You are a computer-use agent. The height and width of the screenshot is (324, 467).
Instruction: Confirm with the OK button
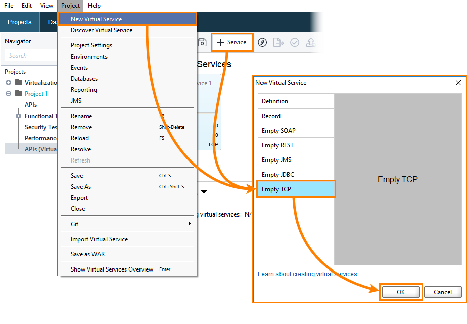(x=400, y=292)
